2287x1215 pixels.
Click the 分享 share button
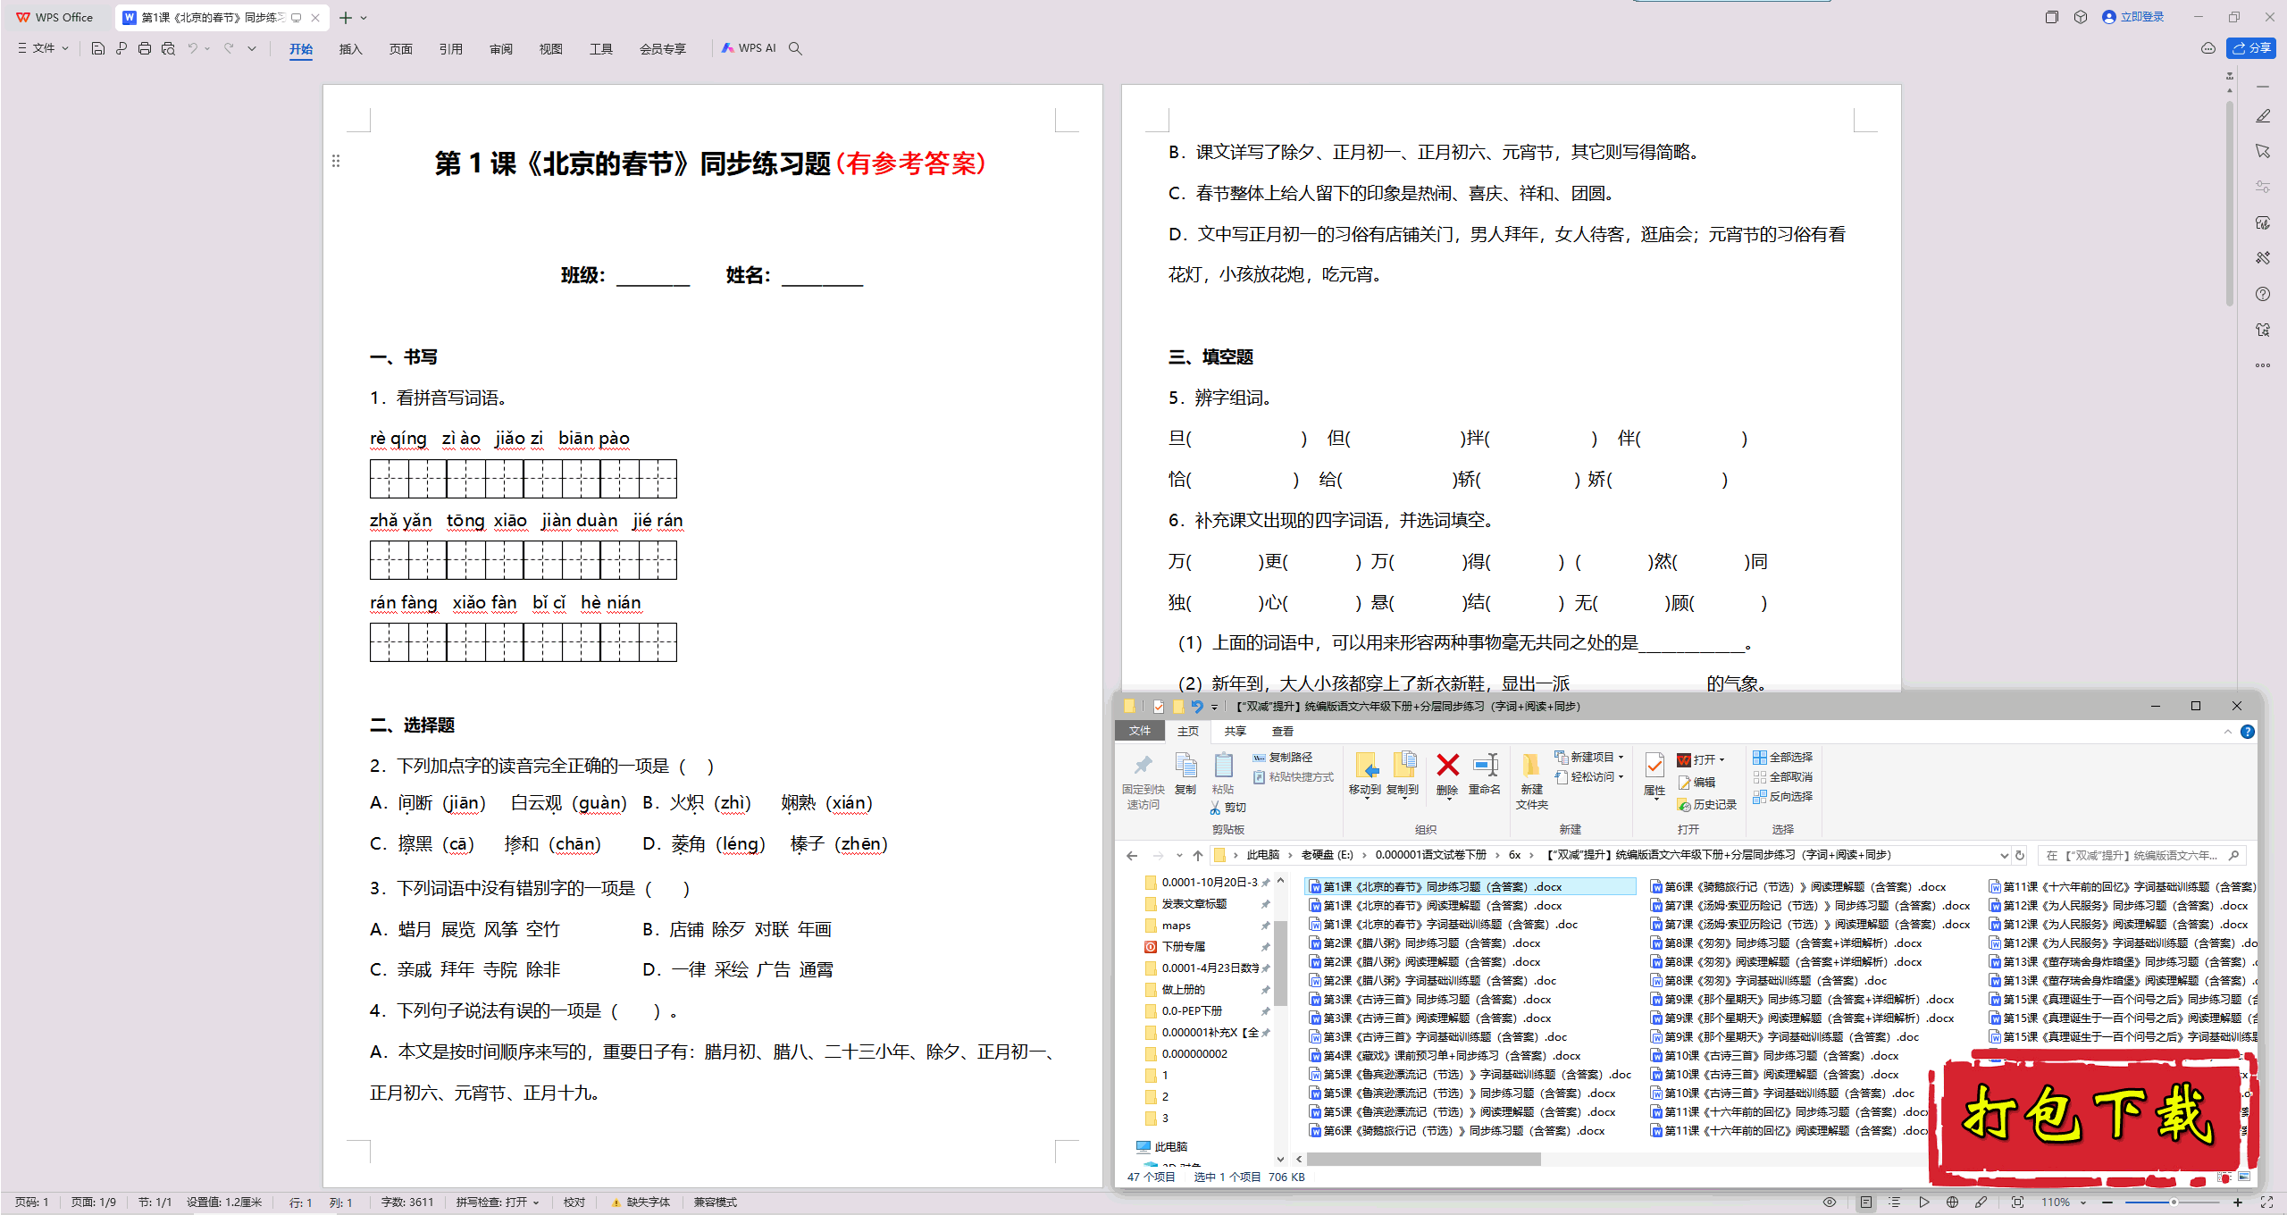click(x=2251, y=48)
